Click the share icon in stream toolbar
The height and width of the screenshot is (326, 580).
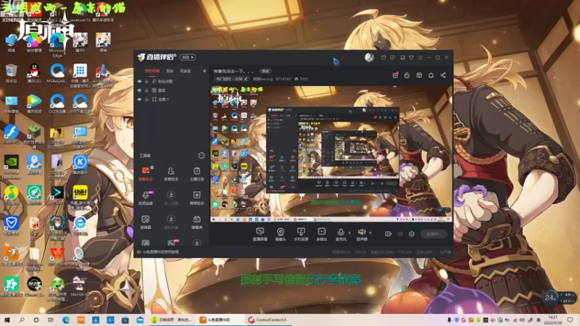click(x=443, y=75)
